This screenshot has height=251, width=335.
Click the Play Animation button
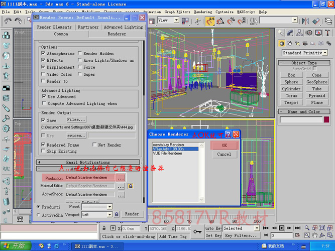pos(282,228)
